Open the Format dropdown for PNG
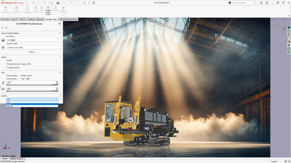This screenshot has width=291, height=163. (32, 64)
